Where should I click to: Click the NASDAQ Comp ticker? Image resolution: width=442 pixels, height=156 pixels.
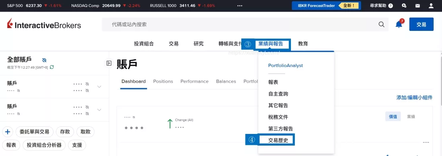pyautogui.click(x=106, y=6)
